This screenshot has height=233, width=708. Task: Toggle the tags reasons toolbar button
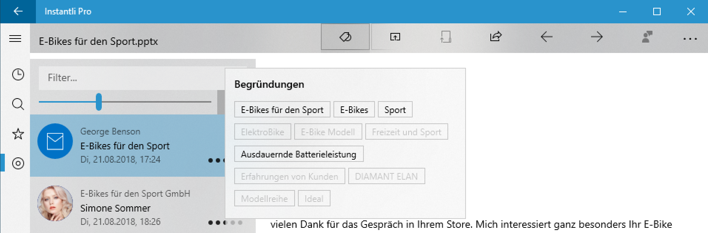pos(345,37)
